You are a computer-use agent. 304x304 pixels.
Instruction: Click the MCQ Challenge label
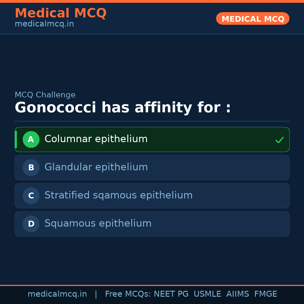point(45,95)
